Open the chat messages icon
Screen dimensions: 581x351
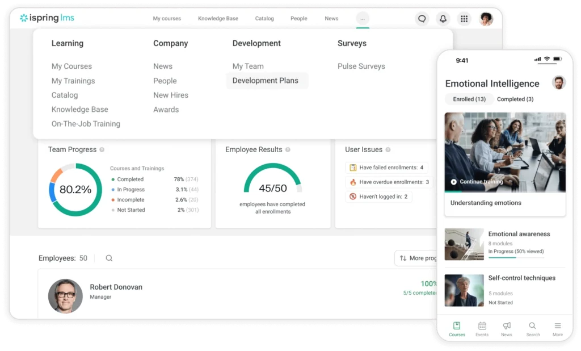point(422,18)
